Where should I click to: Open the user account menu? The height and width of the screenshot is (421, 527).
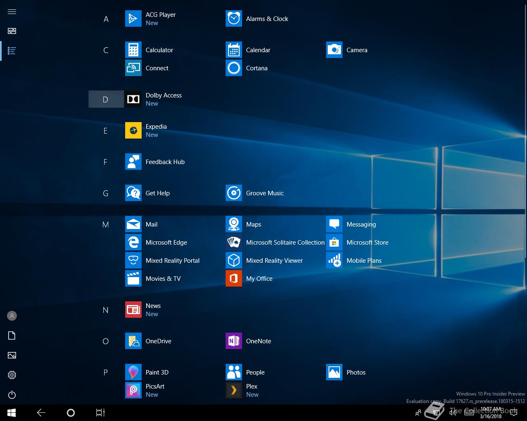click(x=12, y=316)
